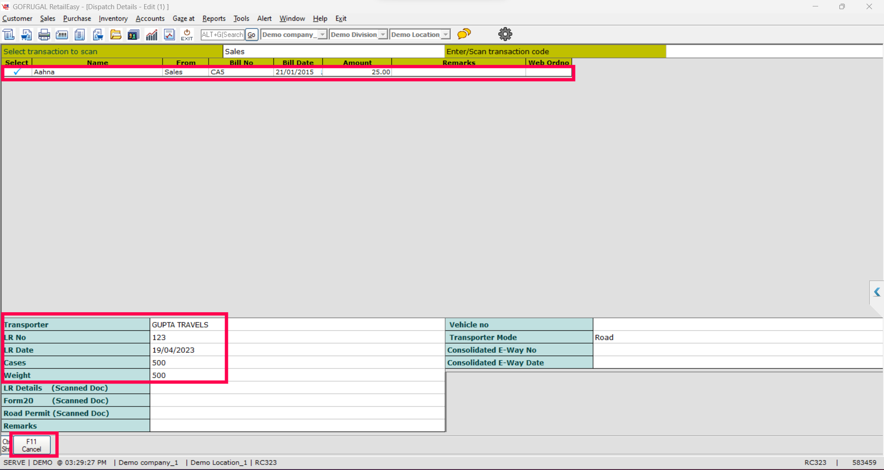Click the GOFRUGAL app logo in title bar

coord(6,6)
